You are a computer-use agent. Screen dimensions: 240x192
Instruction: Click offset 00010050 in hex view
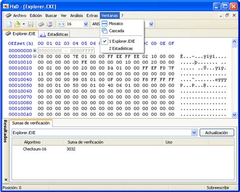20,85
